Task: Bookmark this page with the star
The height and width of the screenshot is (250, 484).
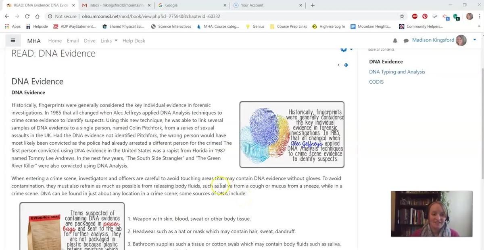Action: point(402,16)
